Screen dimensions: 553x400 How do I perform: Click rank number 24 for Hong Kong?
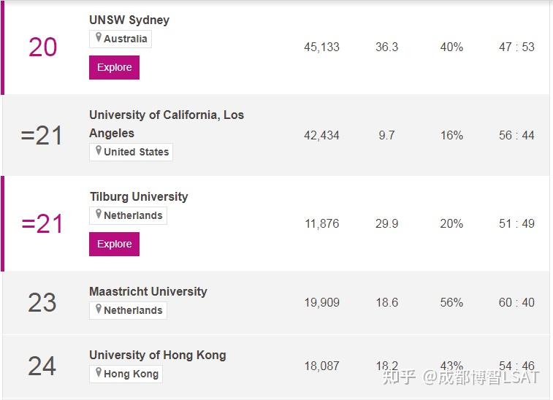click(x=42, y=366)
